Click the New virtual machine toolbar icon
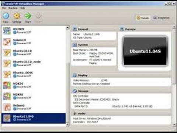Viewport: 177px width, 133px height. click(6, 16)
